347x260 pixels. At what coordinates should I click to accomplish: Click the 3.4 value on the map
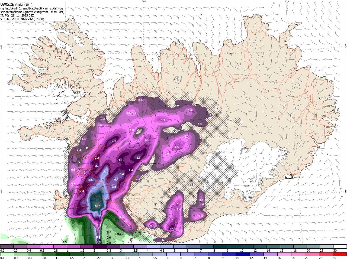(122, 174)
